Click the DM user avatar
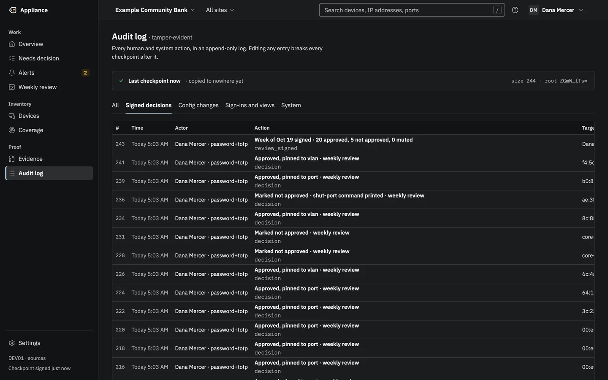608x380 pixels. pyautogui.click(x=534, y=10)
